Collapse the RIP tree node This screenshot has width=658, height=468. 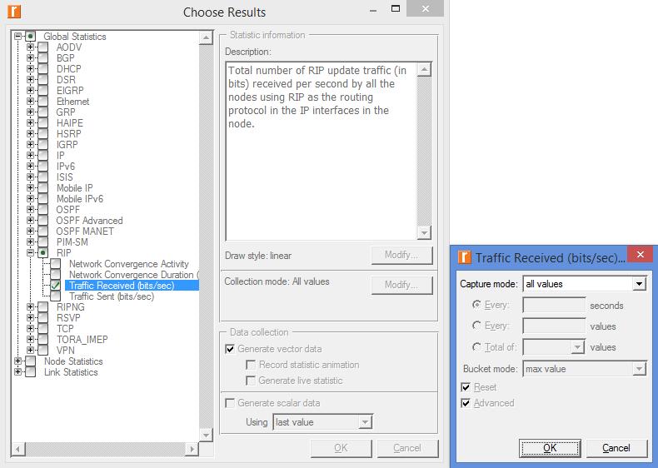[30, 252]
